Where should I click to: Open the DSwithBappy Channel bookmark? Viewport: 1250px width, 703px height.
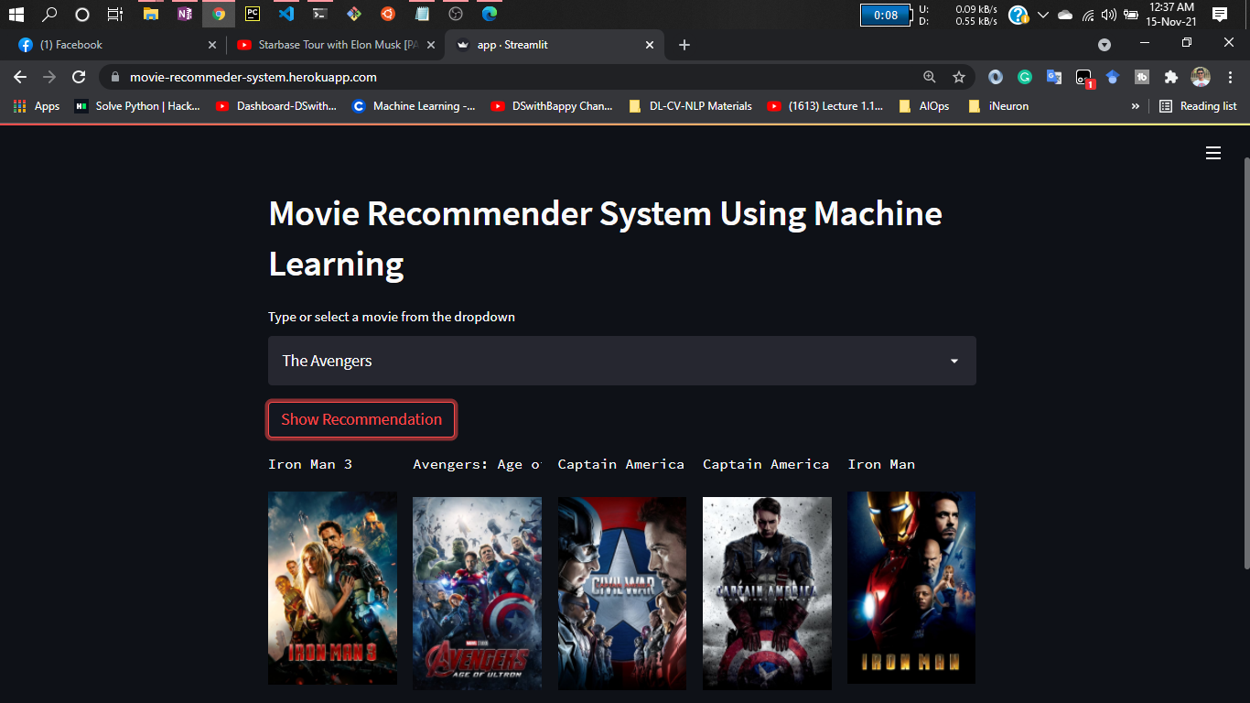tap(552, 106)
